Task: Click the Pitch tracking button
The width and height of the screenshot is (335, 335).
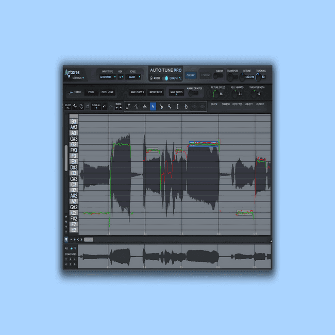Action: (91, 92)
